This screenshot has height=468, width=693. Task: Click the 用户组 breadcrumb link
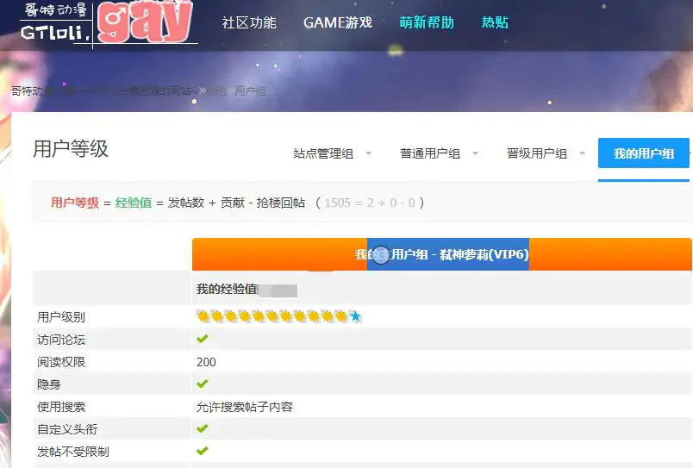tap(250, 91)
